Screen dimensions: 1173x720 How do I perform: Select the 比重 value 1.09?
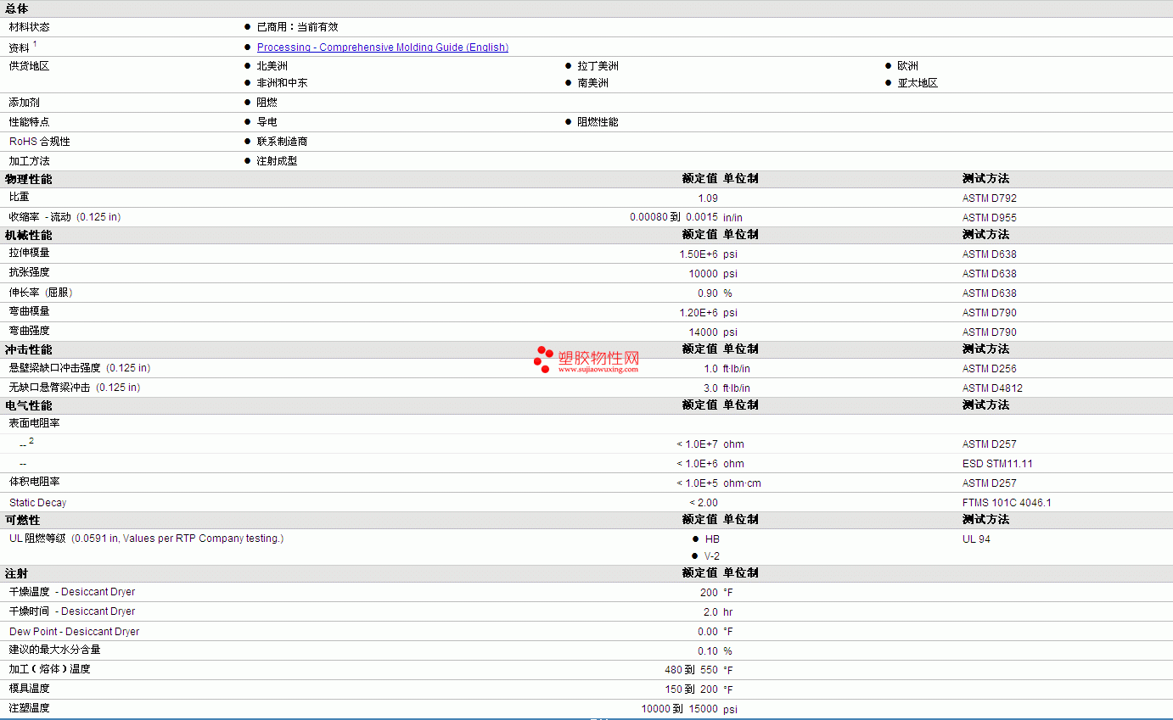pyautogui.click(x=708, y=198)
